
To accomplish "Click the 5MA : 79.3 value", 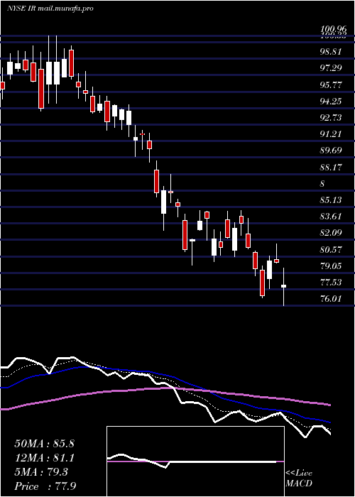I will click(x=41, y=472).
